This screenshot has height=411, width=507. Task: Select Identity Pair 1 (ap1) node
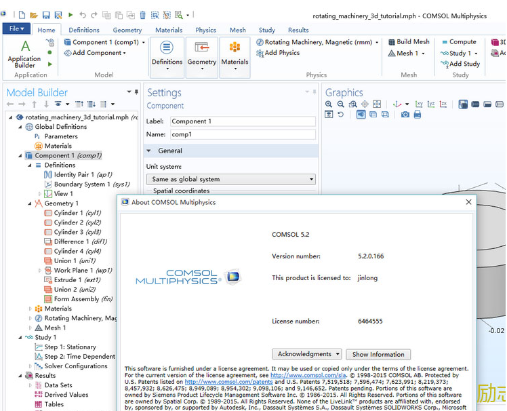coord(78,175)
